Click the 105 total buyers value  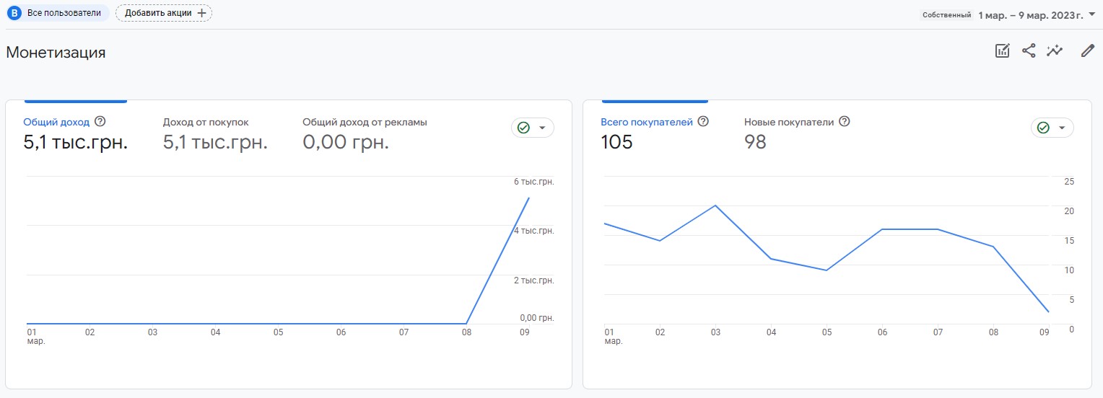click(616, 142)
